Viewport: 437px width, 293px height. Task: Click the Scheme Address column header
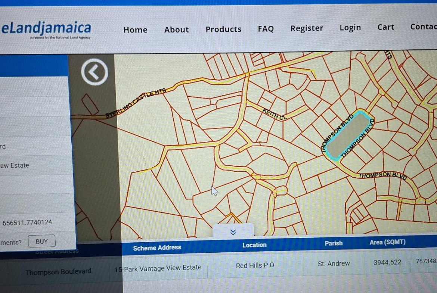(x=157, y=247)
